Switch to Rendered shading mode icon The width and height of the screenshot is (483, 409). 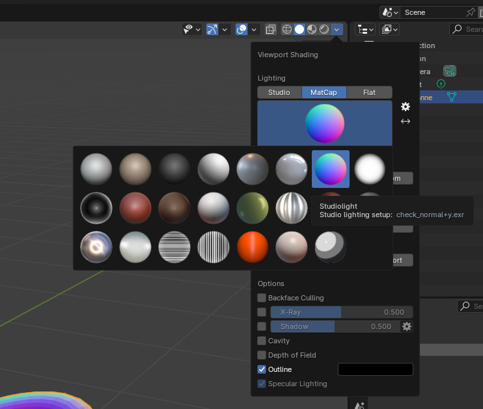click(324, 29)
